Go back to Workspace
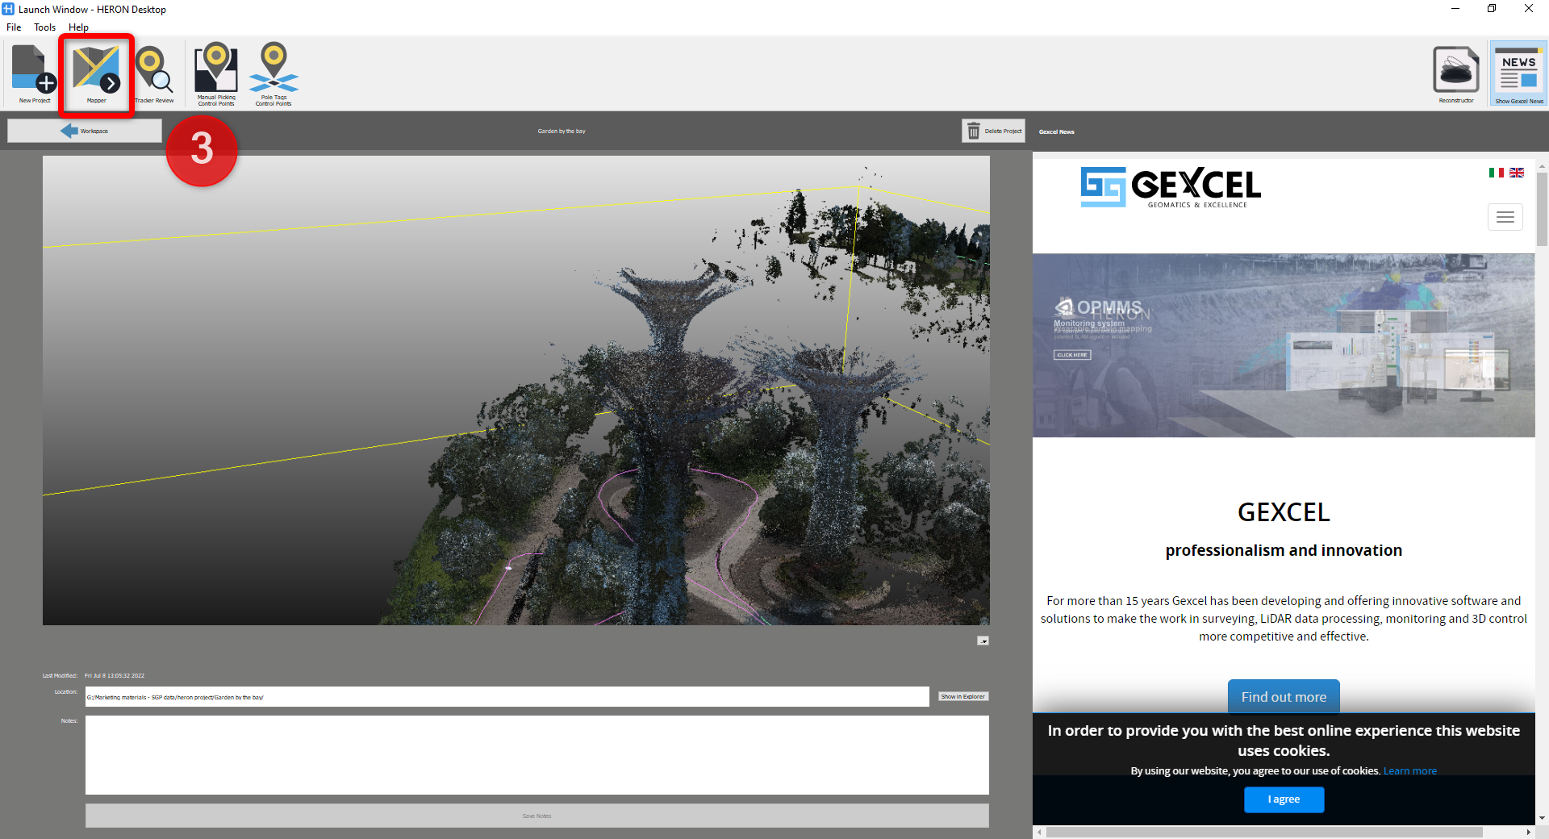Image resolution: width=1549 pixels, height=839 pixels. point(85,131)
